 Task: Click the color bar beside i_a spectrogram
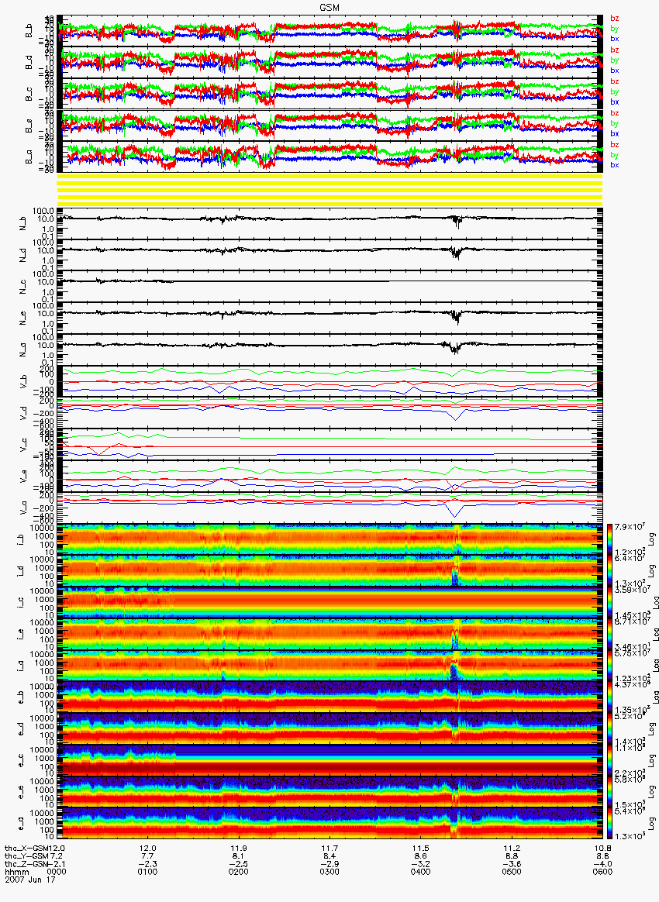(611, 666)
